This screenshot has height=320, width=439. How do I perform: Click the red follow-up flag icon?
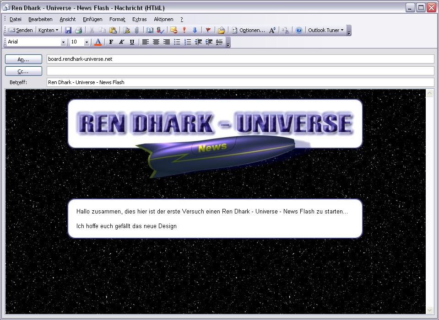pyautogui.click(x=208, y=30)
